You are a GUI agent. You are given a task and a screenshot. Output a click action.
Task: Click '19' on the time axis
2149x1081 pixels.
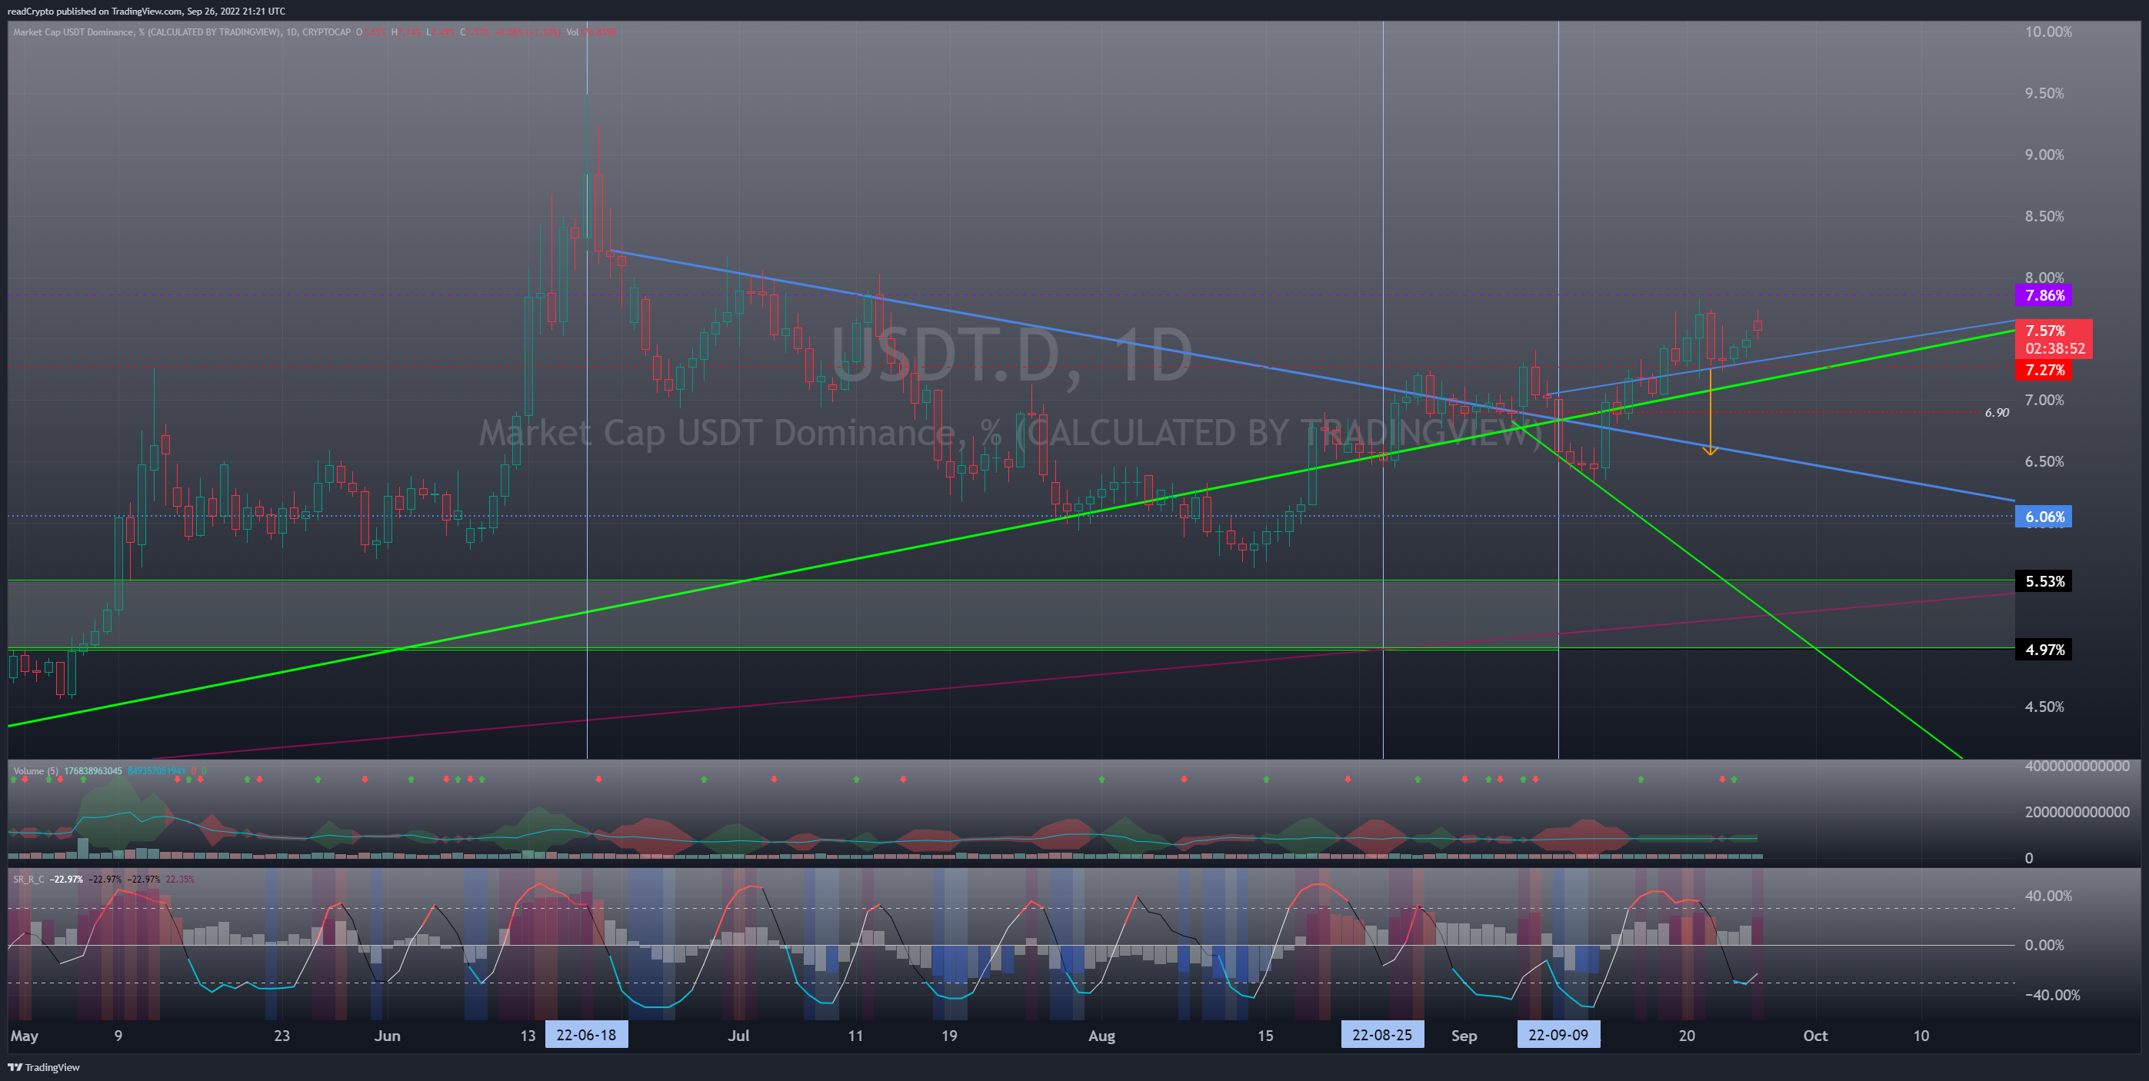pyautogui.click(x=949, y=1036)
